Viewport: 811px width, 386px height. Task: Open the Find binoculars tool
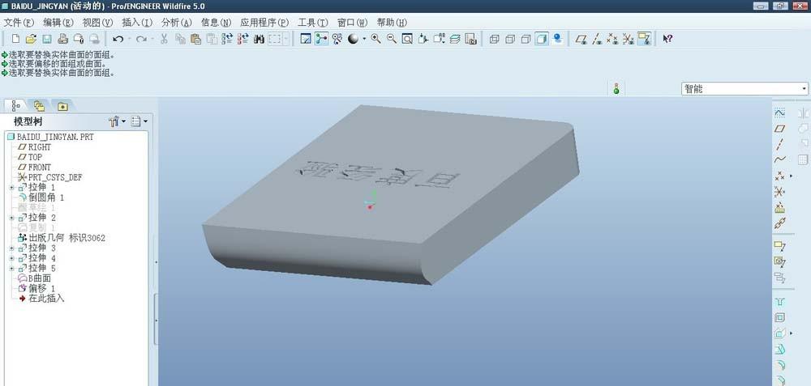pos(260,39)
